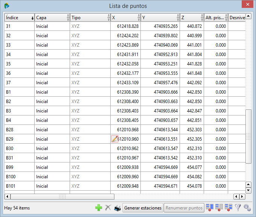Viewport: 256px width, 217px height.
Task: Click Z value 442.847
Action: pos(194,111)
